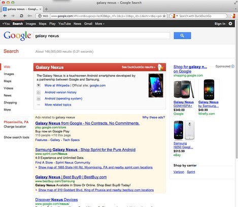Expand the More menu in the black bar

99,24
